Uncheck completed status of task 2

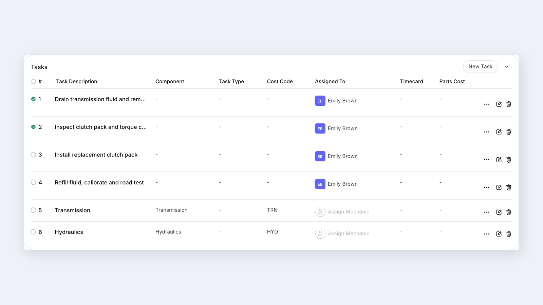click(x=33, y=127)
